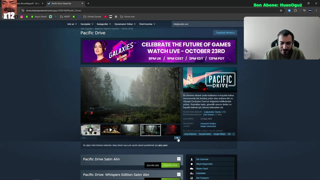
Task: Click the Mağazada ara search field
Action: click(207, 24)
